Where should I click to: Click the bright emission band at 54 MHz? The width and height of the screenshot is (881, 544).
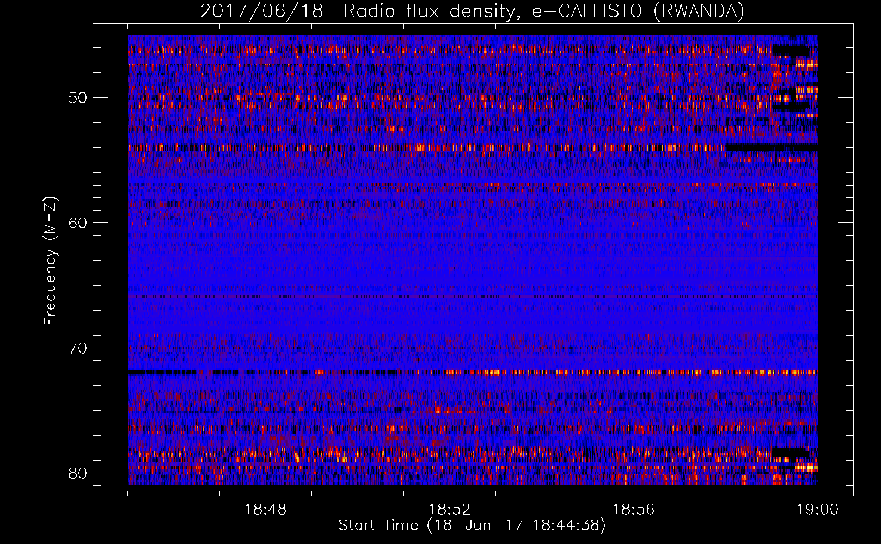pos(473,147)
